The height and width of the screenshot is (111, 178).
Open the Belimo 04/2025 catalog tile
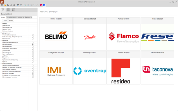point(56,34)
